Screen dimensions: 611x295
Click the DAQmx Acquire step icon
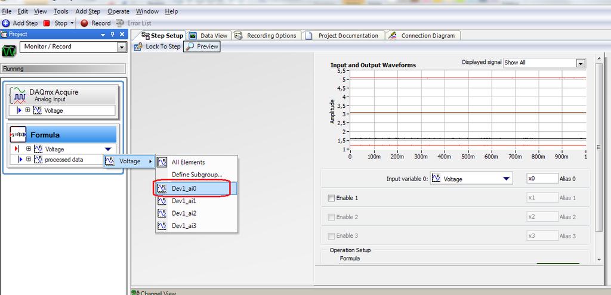click(18, 95)
